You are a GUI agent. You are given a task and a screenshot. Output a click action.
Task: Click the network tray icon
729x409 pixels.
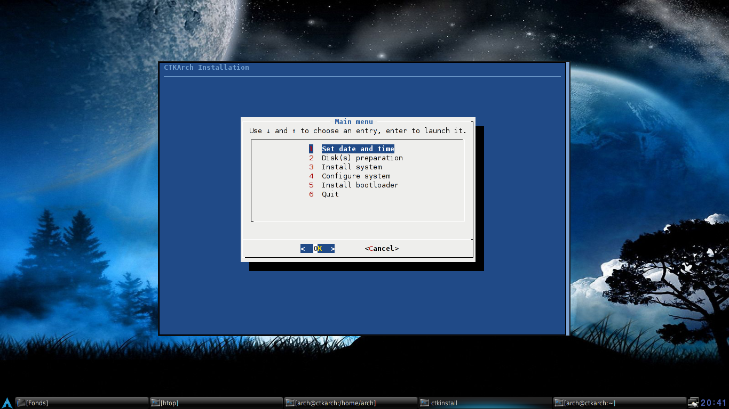pos(693,403)
